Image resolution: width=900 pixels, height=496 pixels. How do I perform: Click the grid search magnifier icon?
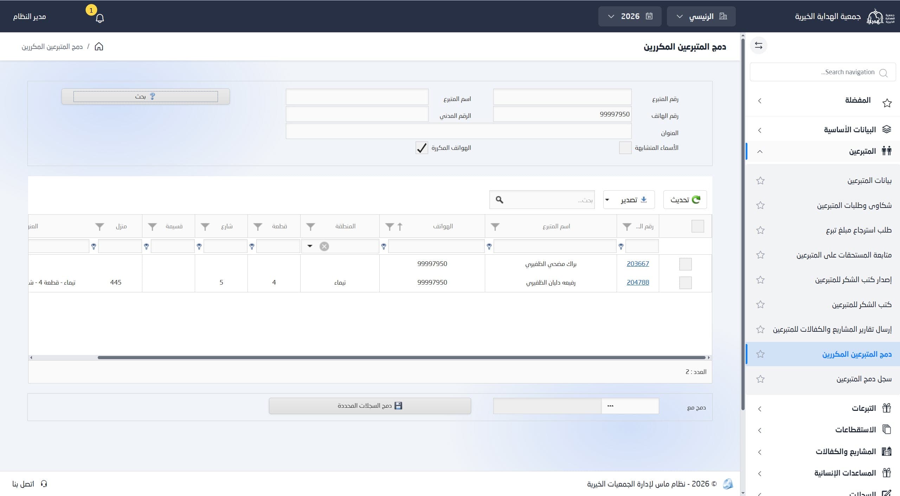(500, 200)
